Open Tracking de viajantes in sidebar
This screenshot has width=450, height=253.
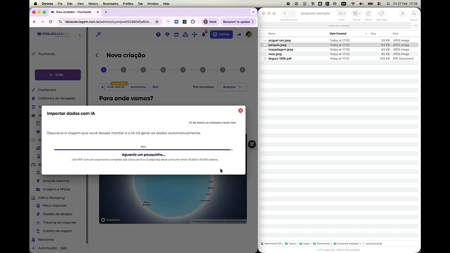pyautogui.click(x=59, y=222)
